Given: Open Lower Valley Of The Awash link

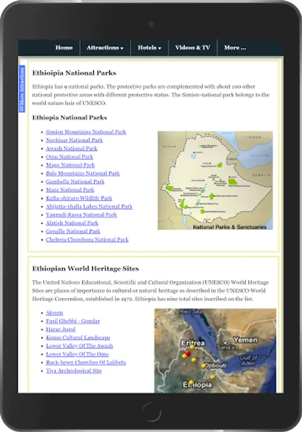Looking at the screenshot, I should pyautogui.click(x=79, y=346).
